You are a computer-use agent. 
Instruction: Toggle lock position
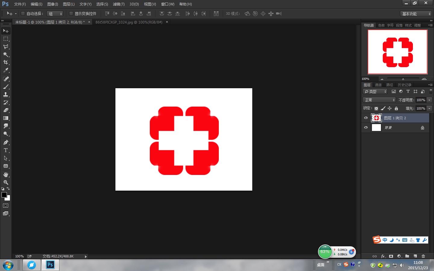point(389,108)
